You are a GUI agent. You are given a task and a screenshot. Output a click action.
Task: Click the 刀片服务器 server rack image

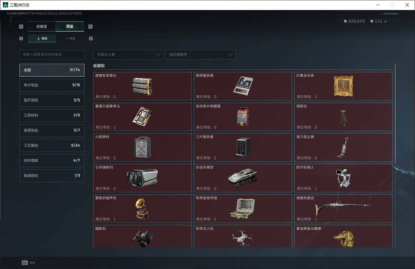(243, 147)
